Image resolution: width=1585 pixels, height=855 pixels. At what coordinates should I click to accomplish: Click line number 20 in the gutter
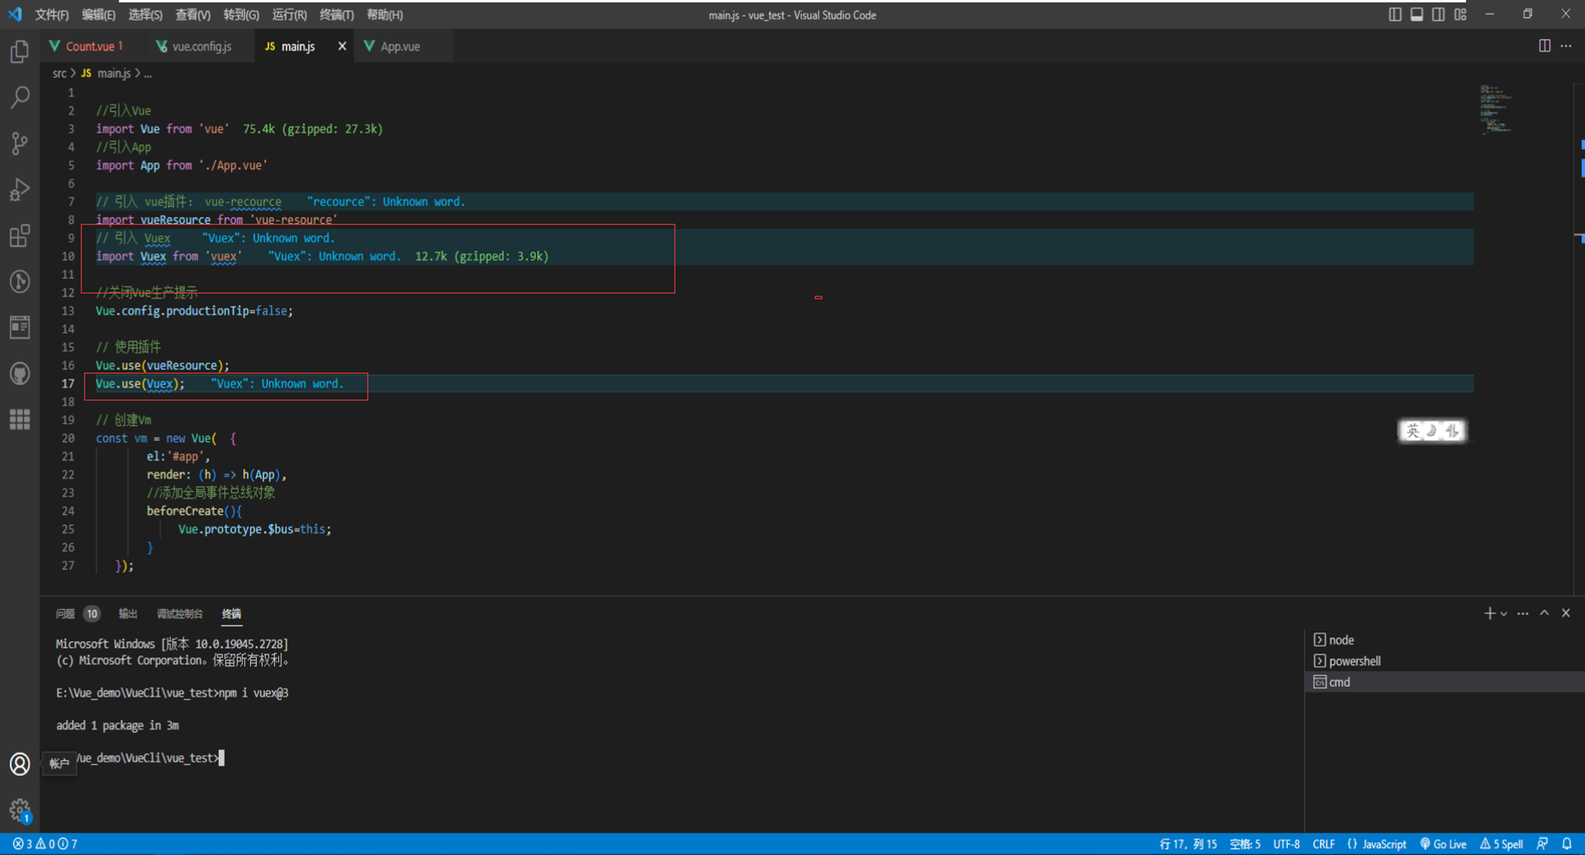click(x=68, y=438)
